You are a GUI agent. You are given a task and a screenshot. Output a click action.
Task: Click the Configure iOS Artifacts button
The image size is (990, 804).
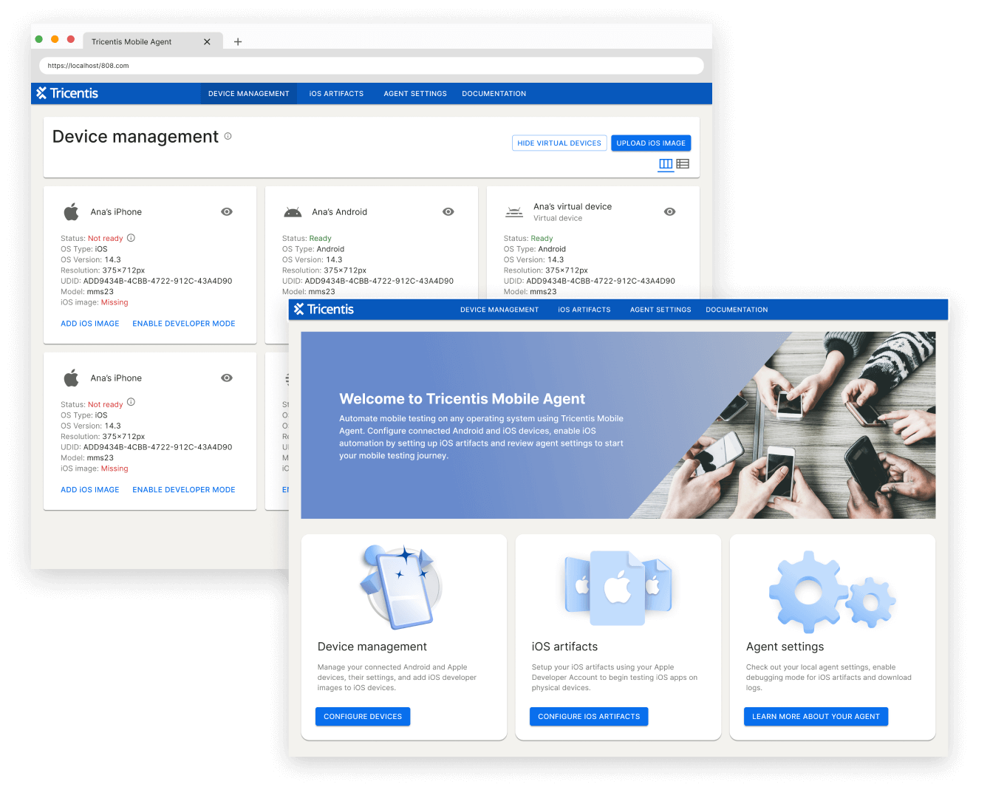pos(588,716)
